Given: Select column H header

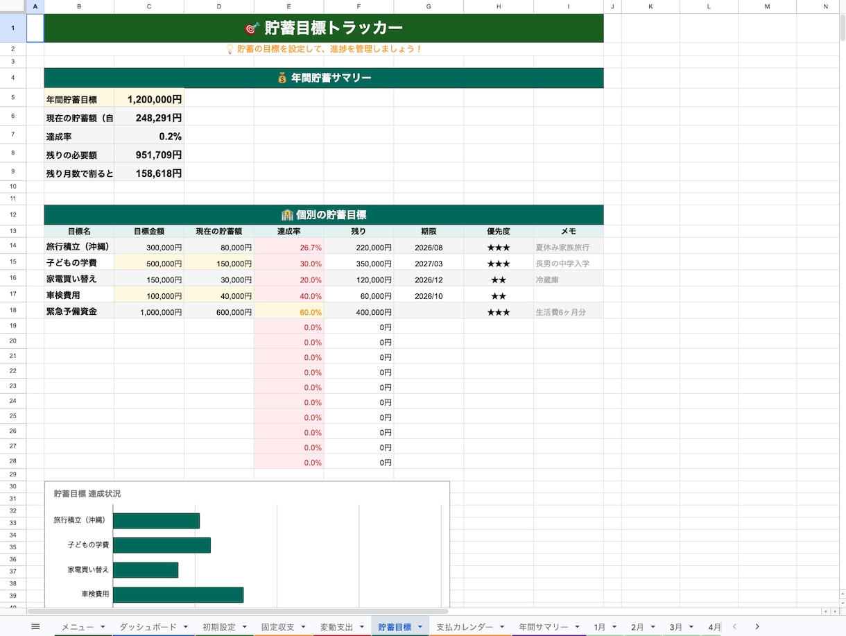Looking at the screenshot, I should tap(499, 6).
